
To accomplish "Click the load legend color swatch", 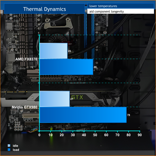I will [9, 149].
